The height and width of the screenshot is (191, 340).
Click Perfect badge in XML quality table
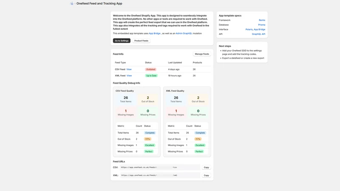point(199,152)
